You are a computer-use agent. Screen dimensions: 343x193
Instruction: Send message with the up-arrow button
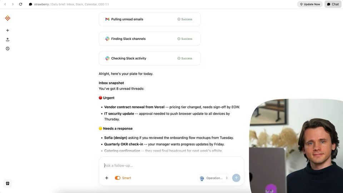click(236, 178)
